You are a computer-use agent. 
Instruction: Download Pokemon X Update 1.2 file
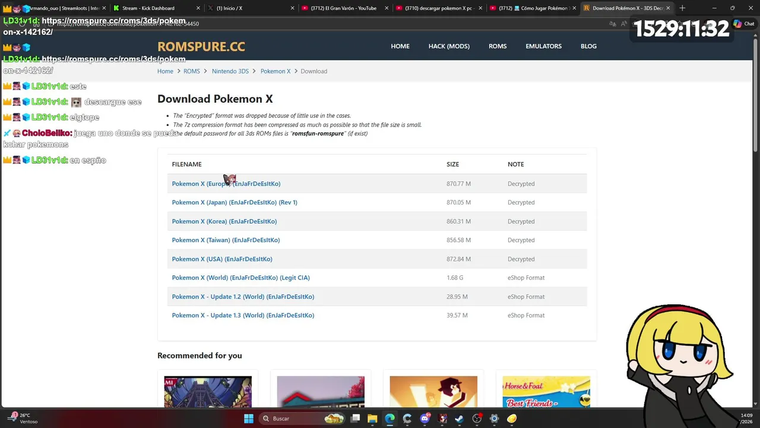click(243, 297)
